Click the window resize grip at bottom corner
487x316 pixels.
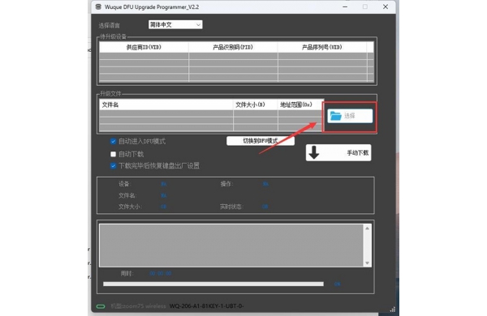tap(393, 310)
